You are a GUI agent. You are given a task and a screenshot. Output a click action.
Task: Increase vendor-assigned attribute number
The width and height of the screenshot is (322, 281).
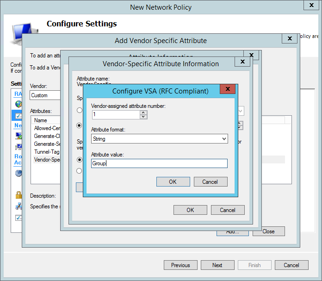point(143,112)
